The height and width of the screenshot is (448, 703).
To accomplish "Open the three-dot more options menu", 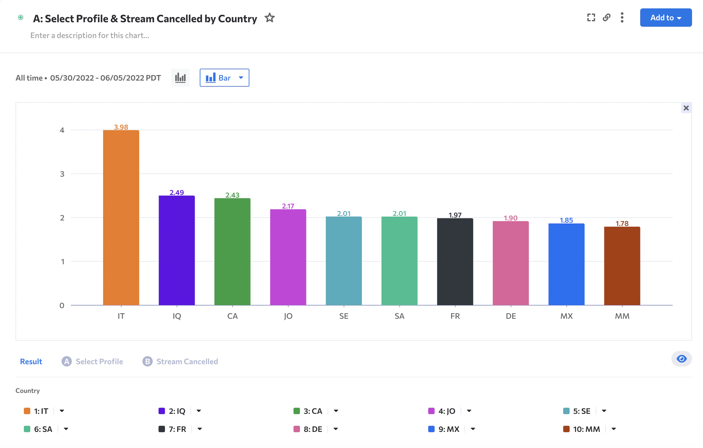I will (x=622, y=17).
